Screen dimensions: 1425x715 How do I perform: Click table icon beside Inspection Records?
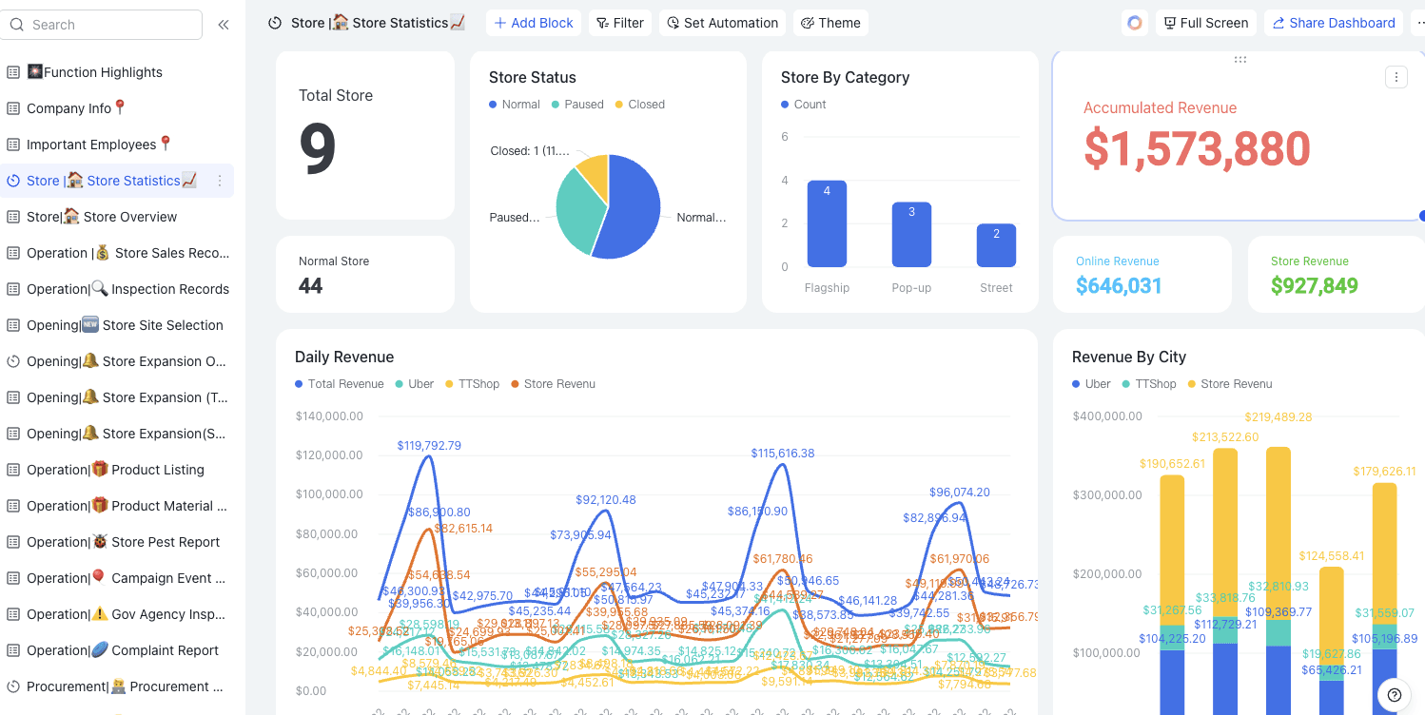pyautogui.click(x=13, y=289)
